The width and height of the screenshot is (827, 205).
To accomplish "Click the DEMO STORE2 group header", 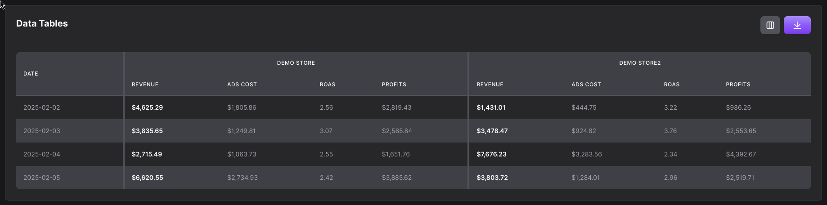I will [640, 63].
